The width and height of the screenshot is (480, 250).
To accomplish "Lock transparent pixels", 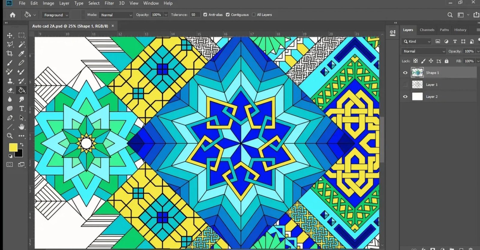I will (415, 61).
